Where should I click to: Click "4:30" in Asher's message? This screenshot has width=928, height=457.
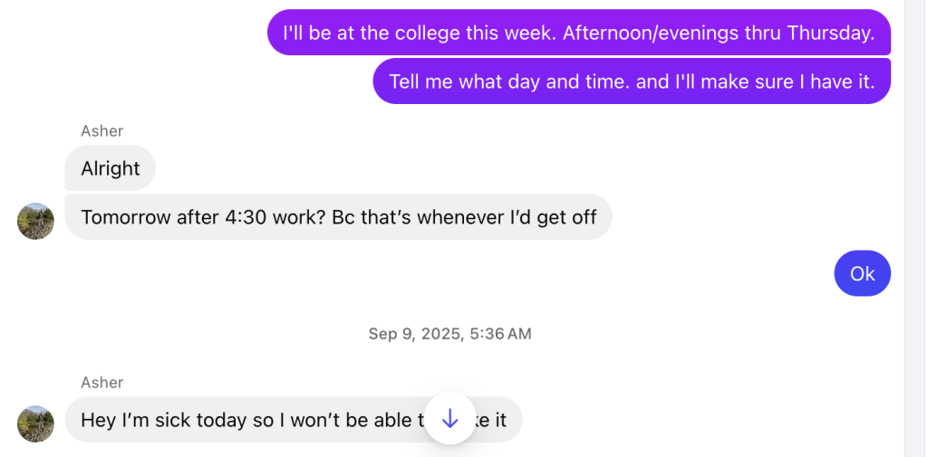[x=246, y=217]
